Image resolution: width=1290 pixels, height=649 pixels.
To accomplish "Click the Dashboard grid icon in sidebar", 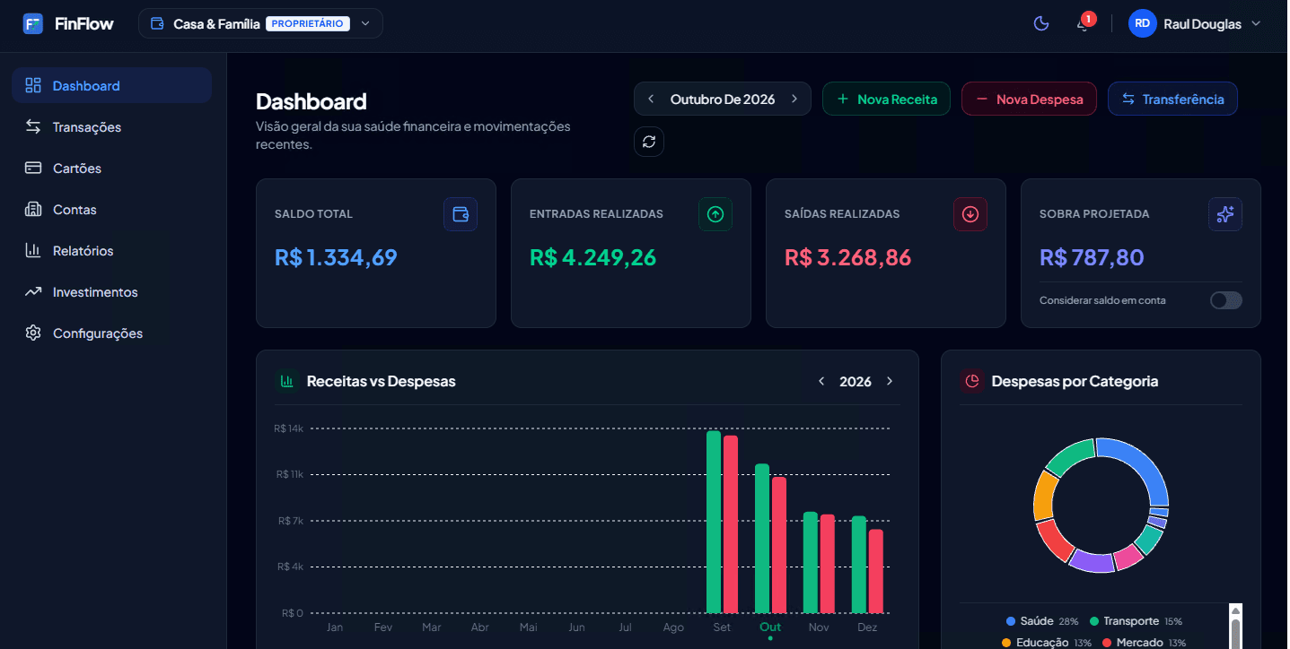I will [33, 85].
